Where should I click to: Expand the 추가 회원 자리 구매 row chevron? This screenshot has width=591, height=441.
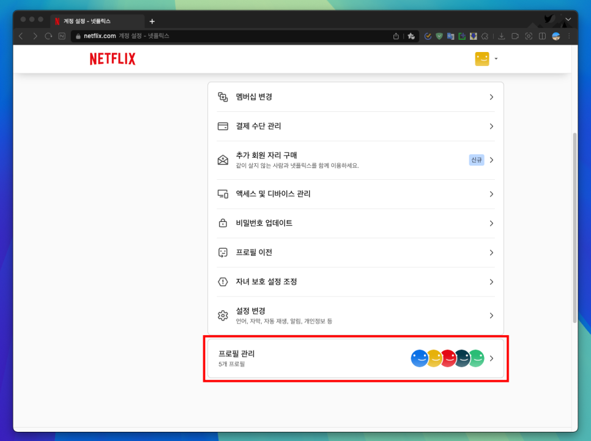point(491,160)
